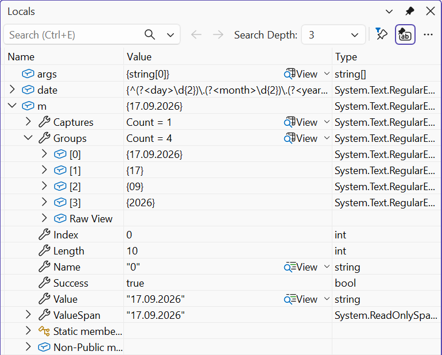This screenshot has height=355, width=442.
Task: Expand the Raw View node
Action: 44,218
